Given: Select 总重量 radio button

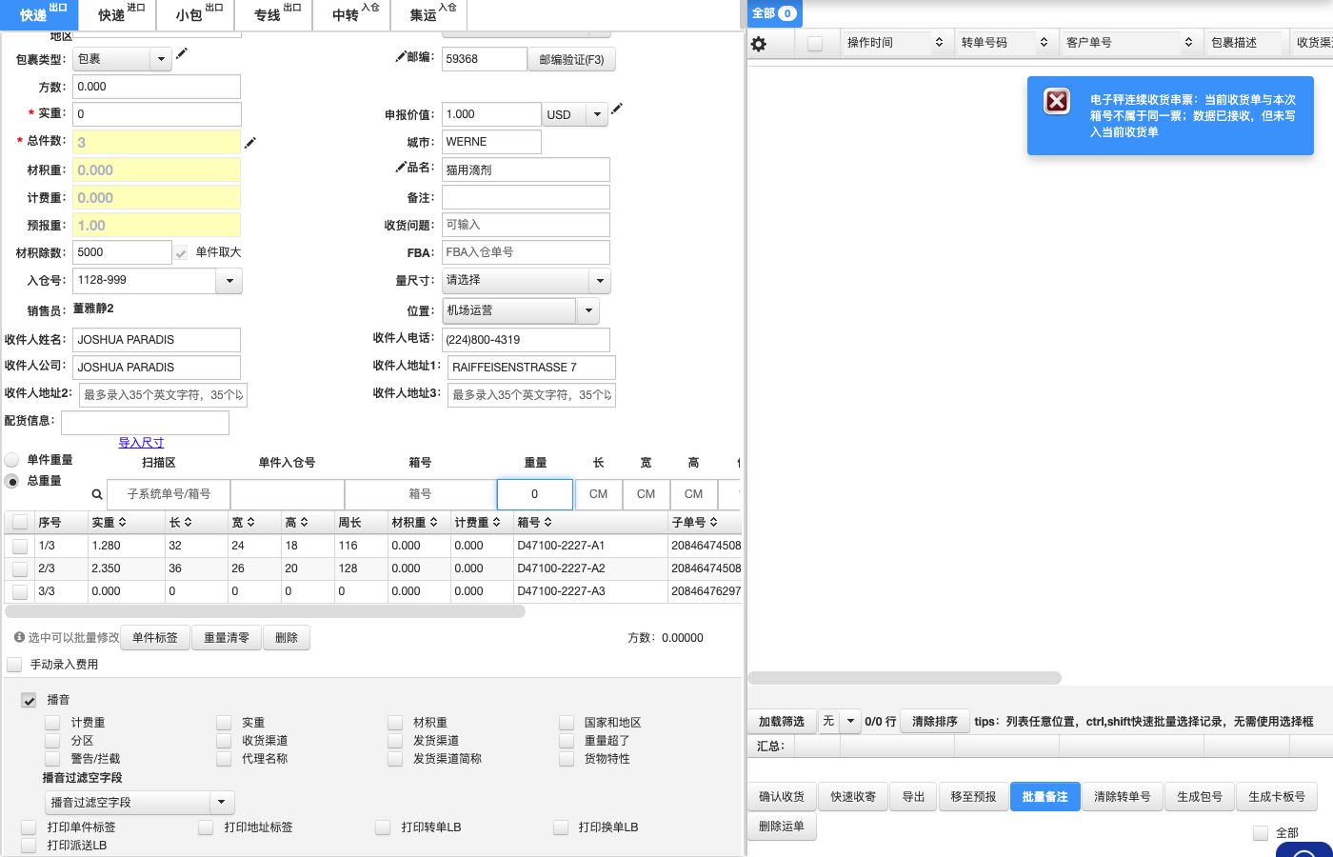Looking at the screenshot, I should click(12, 482).
